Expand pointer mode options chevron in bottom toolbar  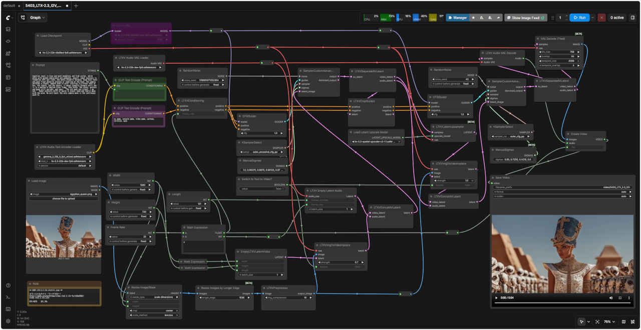pyautogui.click(x=588, y=321)
